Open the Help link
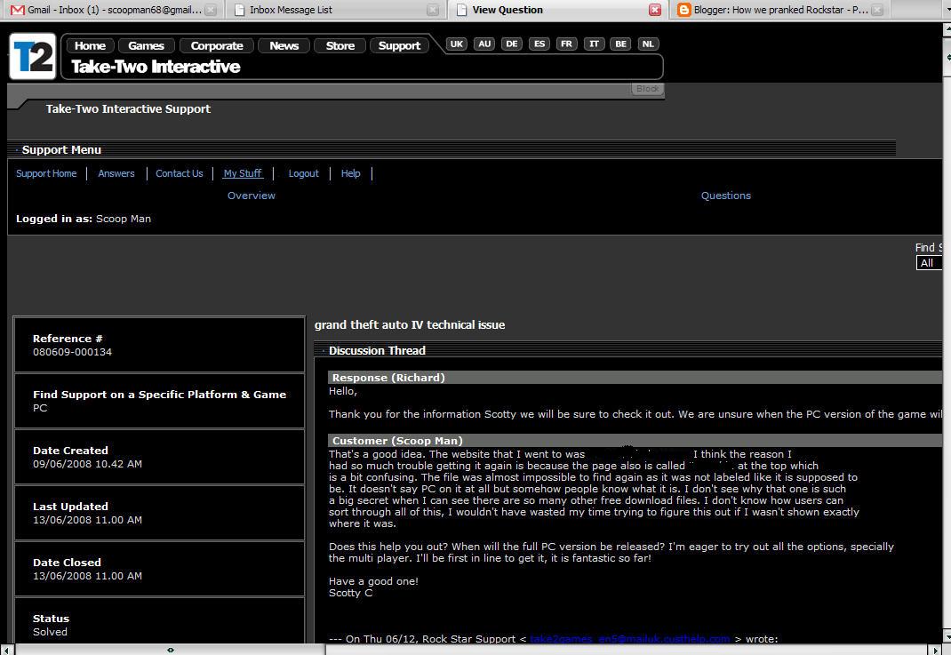This screenshot has height=655, width=951. tap(350, 173)
